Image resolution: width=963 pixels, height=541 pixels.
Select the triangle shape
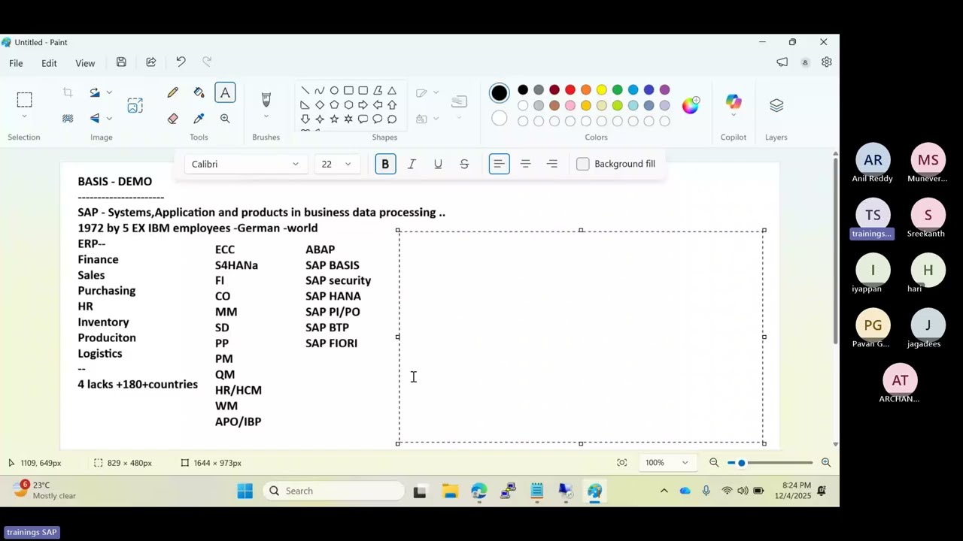point(392,90)
